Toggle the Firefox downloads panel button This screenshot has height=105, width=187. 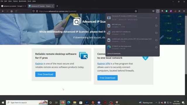pyautogui.click(x=158, y=11)
